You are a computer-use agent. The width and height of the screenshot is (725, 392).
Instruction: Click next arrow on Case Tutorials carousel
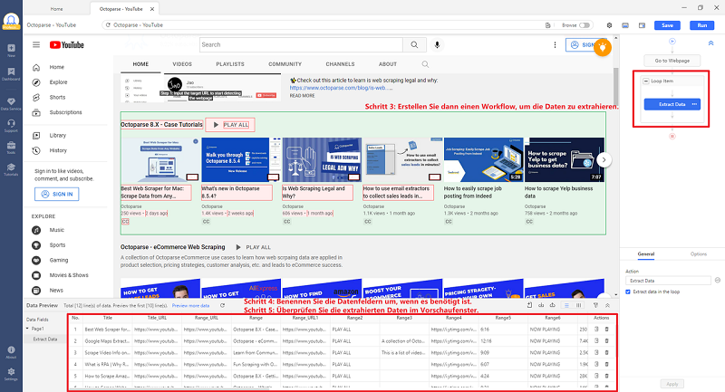[x=604, y=159]
